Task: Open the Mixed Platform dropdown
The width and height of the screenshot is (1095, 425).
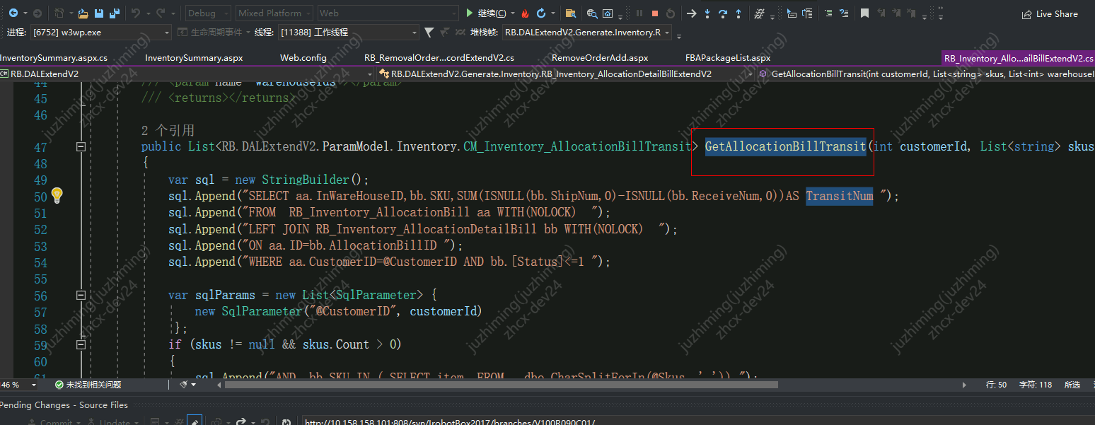Action: coord(274,13)
